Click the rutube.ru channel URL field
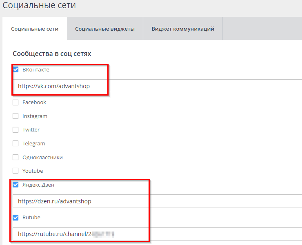 pos(155,234)
